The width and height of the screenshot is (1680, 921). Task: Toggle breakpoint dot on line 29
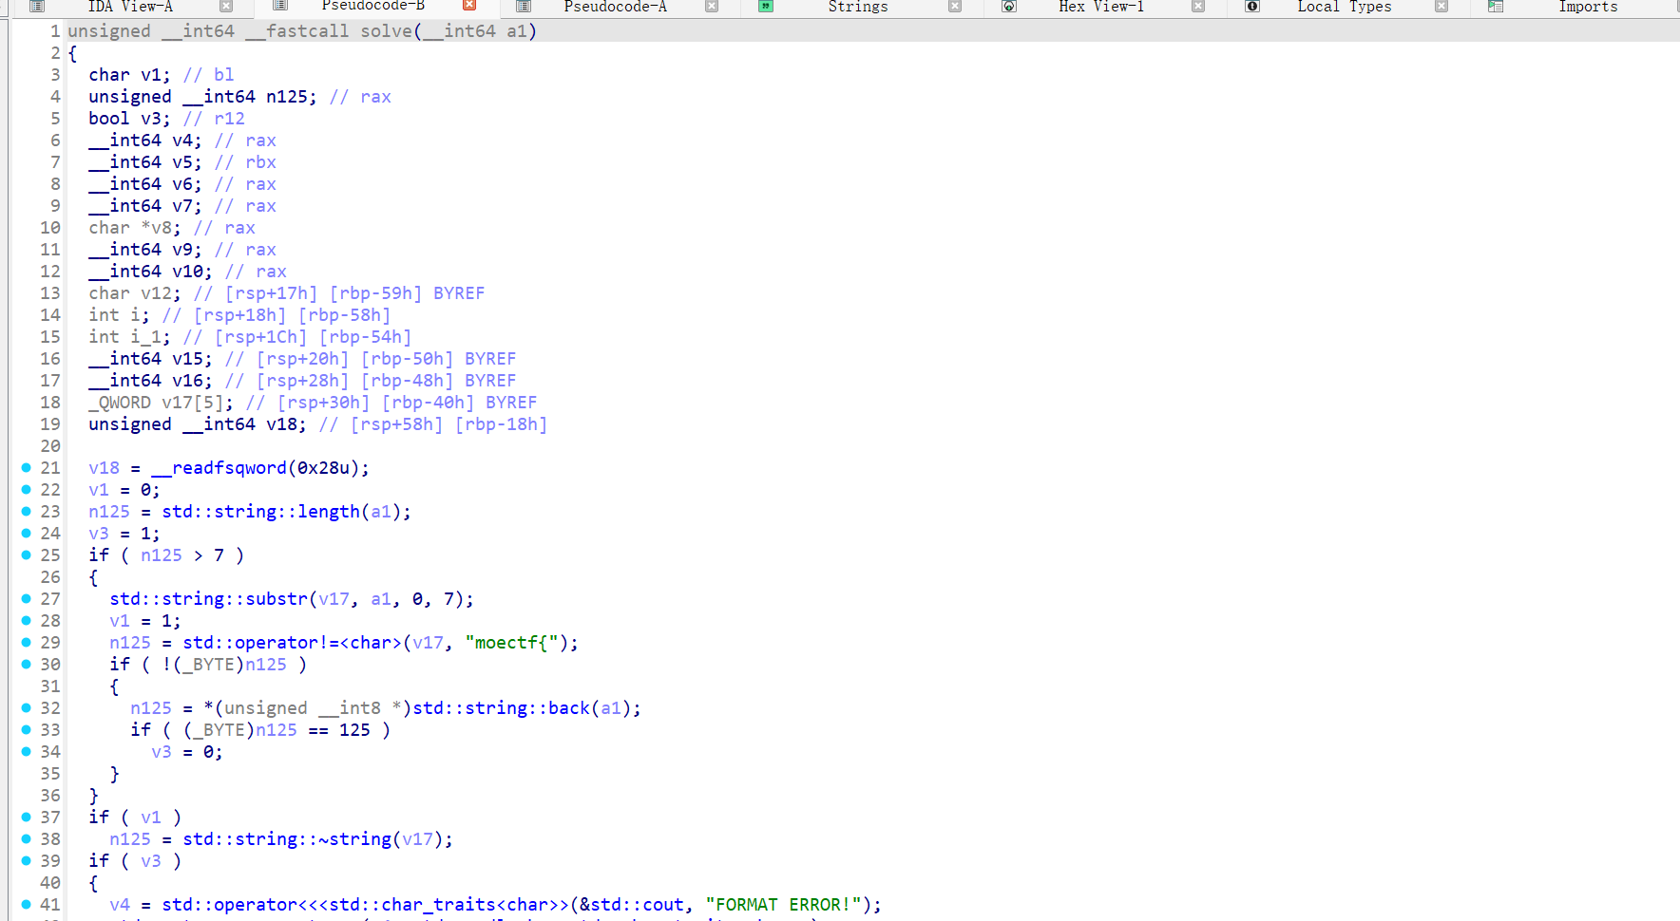[27, 642]
